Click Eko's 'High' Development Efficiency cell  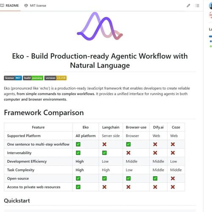[x=80, y=161]
